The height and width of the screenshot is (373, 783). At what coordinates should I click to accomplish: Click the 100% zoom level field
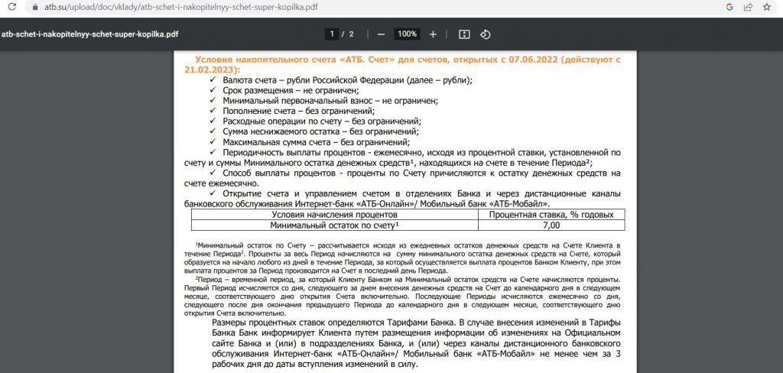(x=407, y=34)
